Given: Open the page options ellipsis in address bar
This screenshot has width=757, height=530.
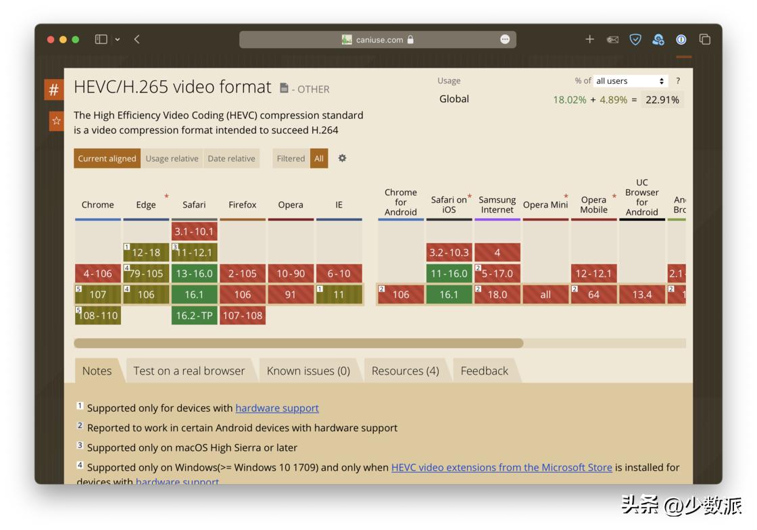Looking at the screenshot, I should click(504, 40).
